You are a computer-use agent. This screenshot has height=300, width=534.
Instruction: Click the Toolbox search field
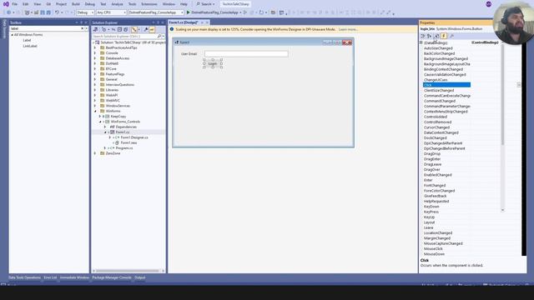click(45, 28)
